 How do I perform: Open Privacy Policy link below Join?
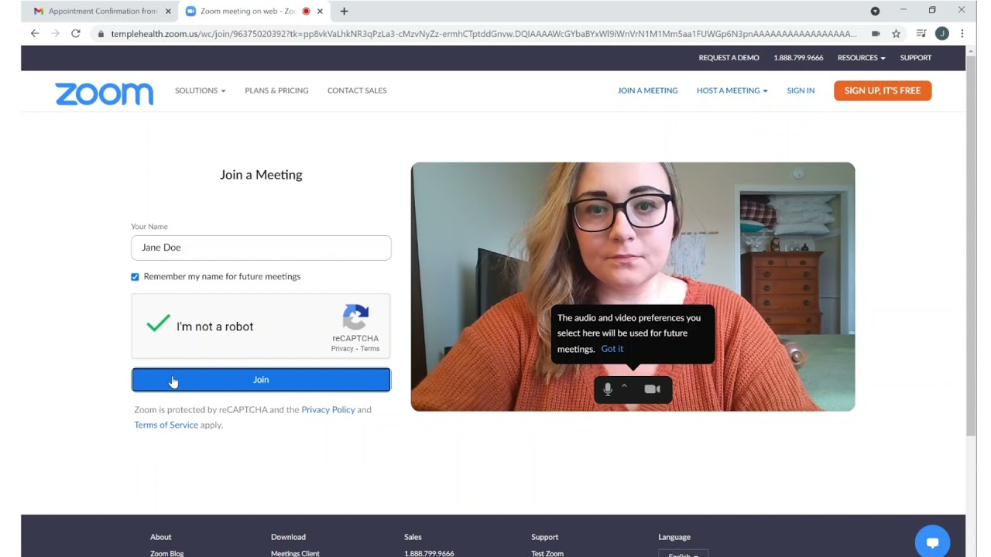click(x=328, y=410)
